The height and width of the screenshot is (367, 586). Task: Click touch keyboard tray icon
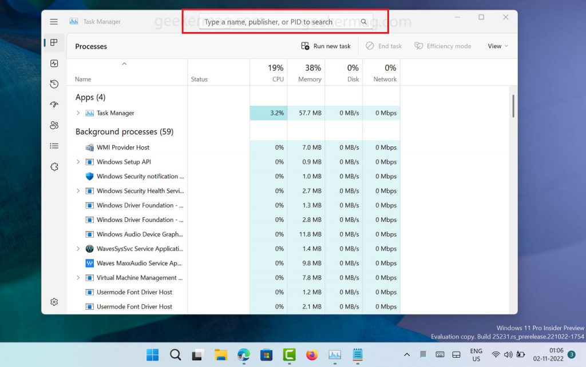[440, 354]
